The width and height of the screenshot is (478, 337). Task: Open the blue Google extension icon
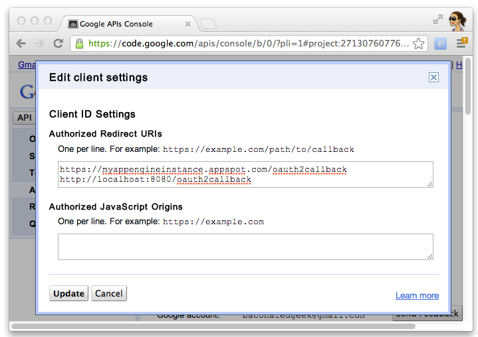pos(439,44)
